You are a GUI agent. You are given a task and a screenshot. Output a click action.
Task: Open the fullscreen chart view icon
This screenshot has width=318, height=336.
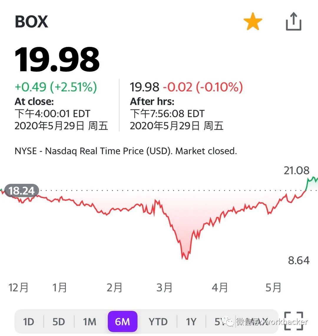(294, 321)
